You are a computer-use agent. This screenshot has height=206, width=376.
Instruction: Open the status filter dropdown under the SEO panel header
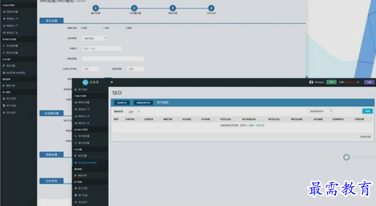click(134, 112)
